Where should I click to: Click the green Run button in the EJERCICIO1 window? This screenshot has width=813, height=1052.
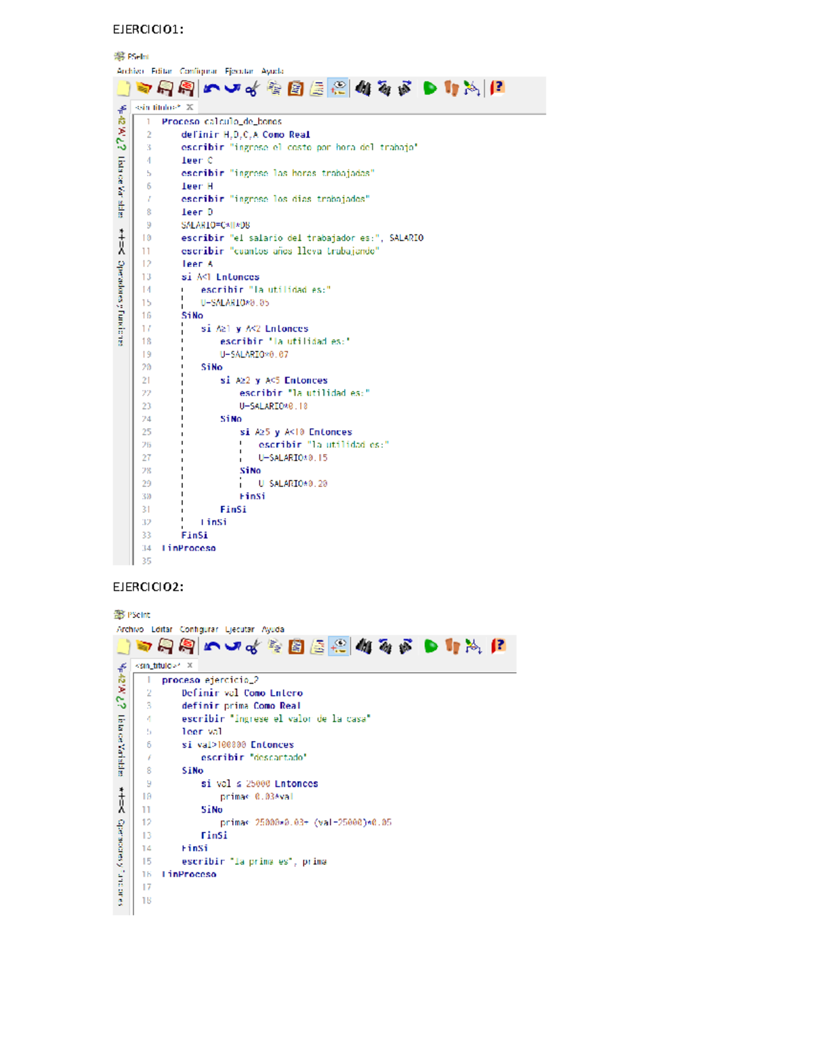[430, 88]
